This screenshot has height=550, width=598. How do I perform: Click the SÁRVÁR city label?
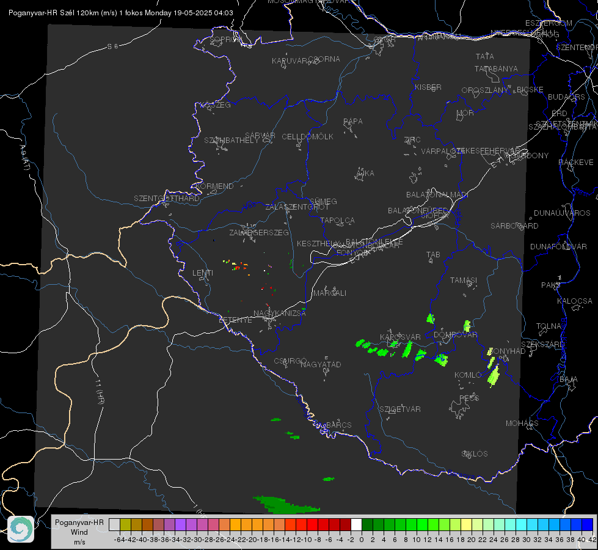point(260,136)
